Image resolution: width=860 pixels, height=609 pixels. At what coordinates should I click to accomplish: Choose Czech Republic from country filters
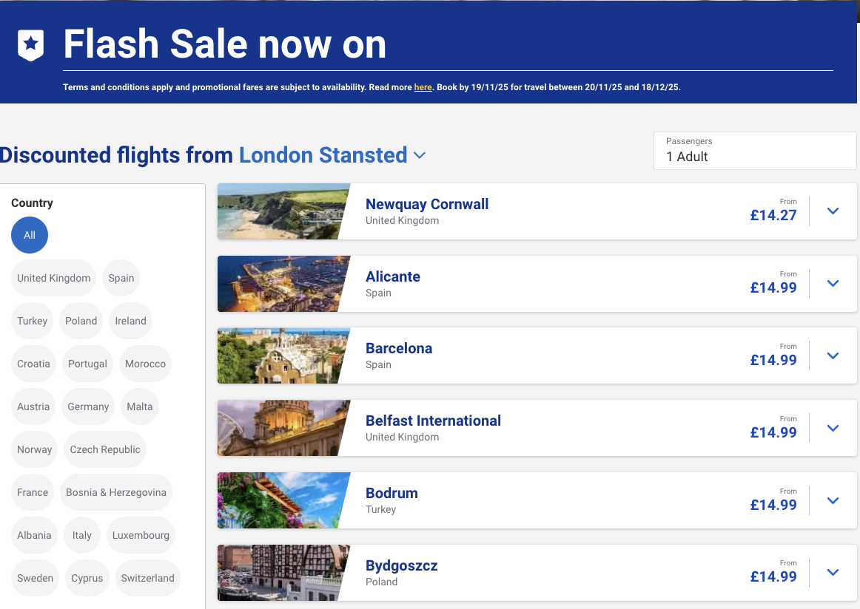click(x=104, y=449)
